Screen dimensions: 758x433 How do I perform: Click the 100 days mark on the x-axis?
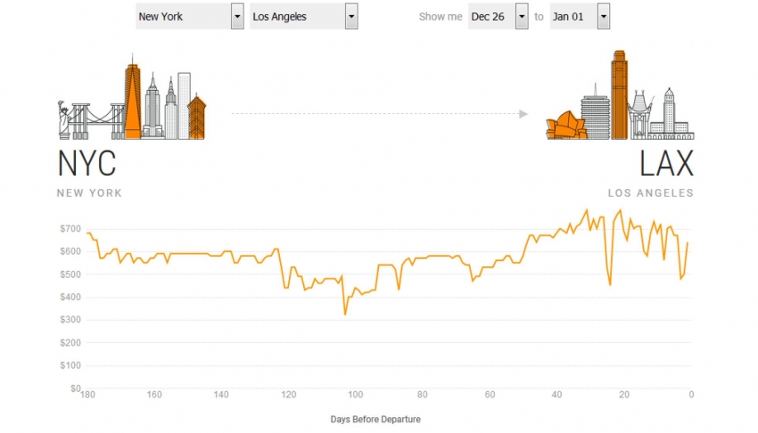[x=355, y=395]
